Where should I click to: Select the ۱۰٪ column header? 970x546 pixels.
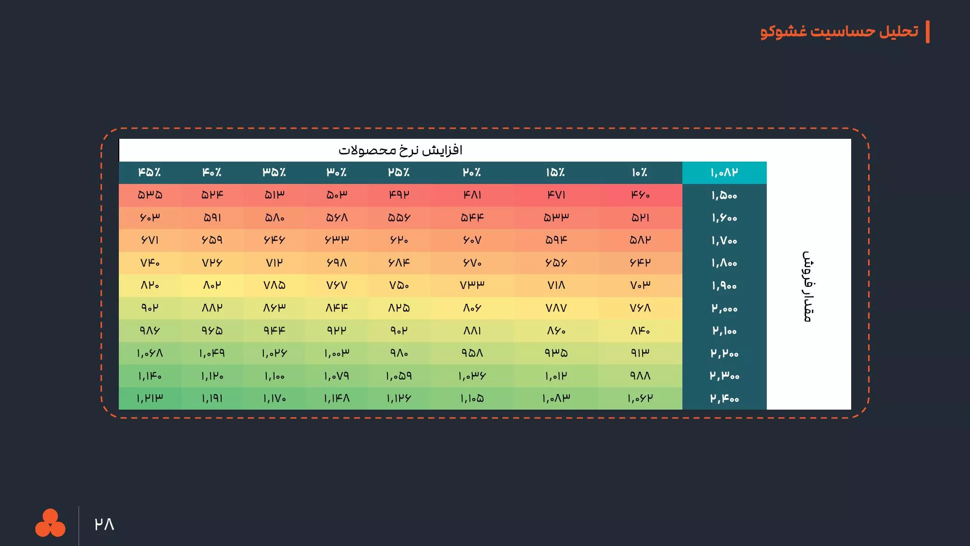(640, 173)
